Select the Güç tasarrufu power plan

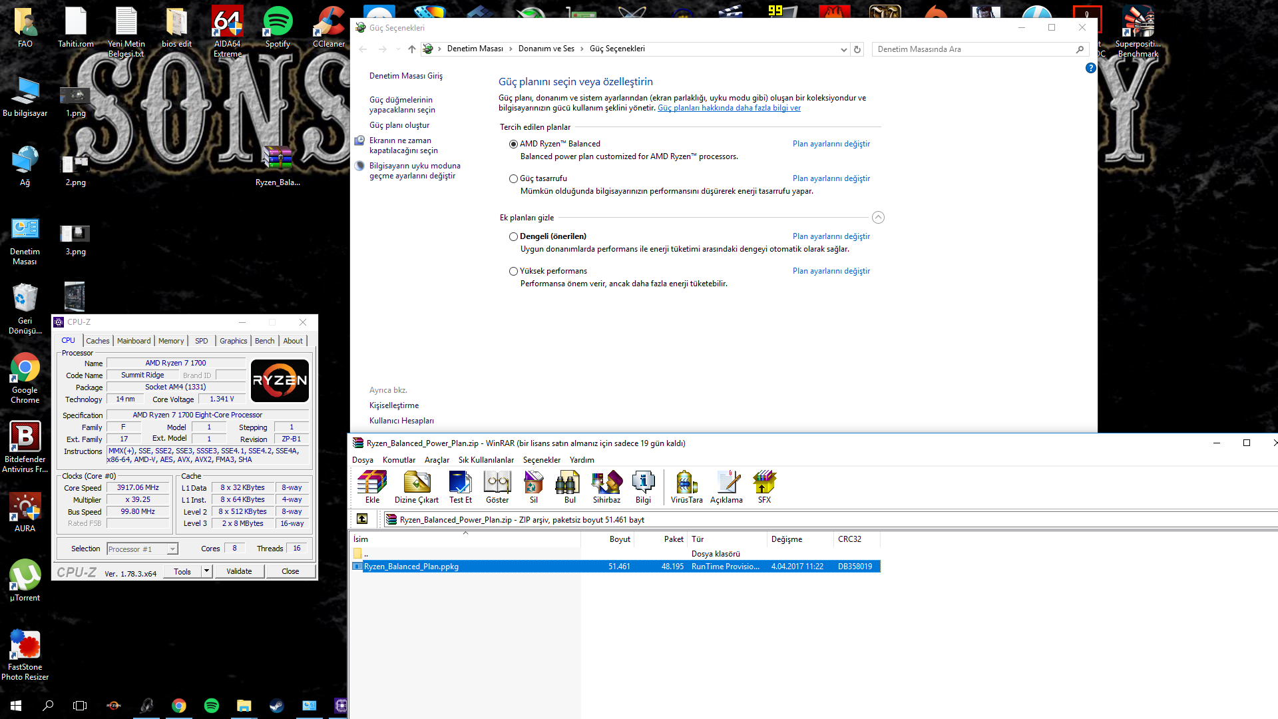click(x=513, y=178)
